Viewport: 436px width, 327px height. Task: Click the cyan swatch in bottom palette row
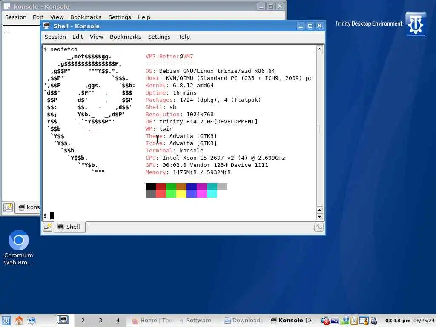212,194
